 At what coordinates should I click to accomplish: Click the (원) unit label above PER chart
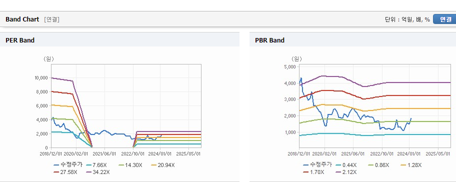tap(48, 59)
